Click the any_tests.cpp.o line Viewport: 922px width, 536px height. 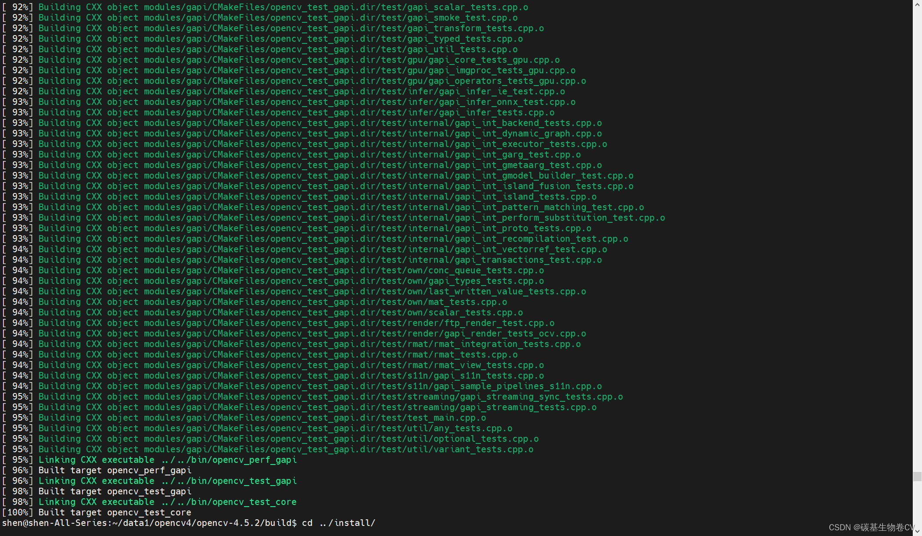click(x=257, y=429)
